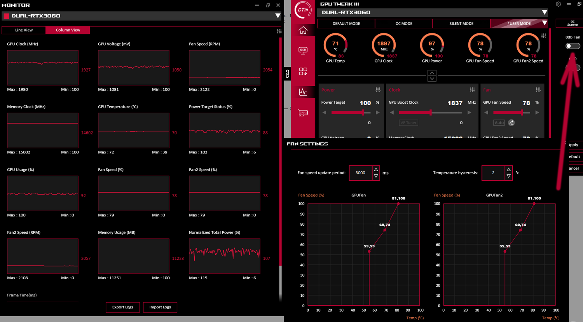The width and height of the screenshot is (583, 322).
Task: Click the Monitor window's vertical scrollbar
Action: tap(280, 151)
